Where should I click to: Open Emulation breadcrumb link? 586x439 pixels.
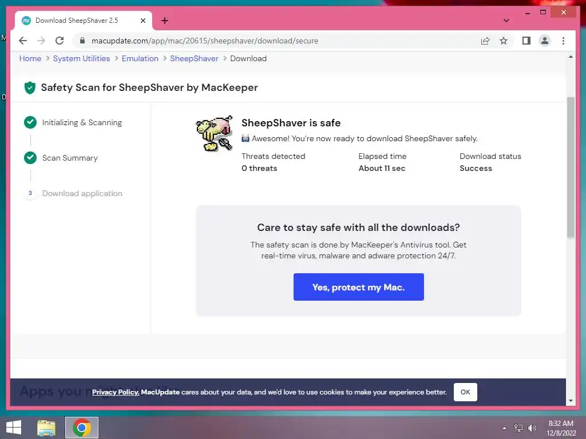[140, 59]
